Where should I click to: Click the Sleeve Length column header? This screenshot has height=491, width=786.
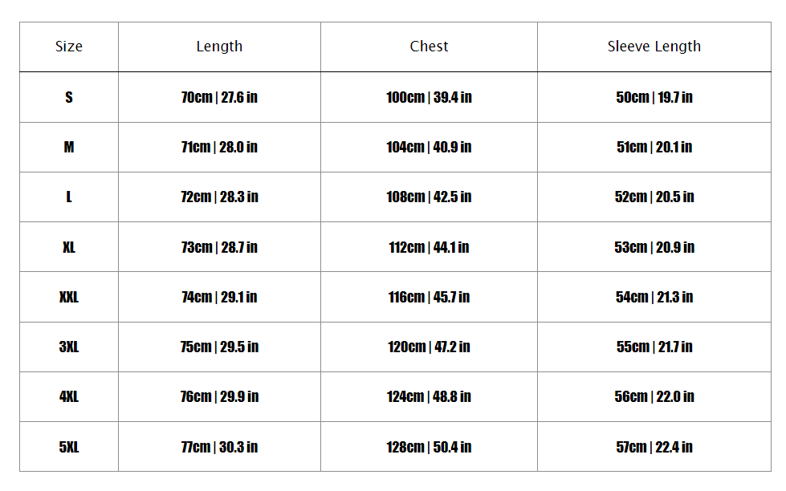(654, 47)
